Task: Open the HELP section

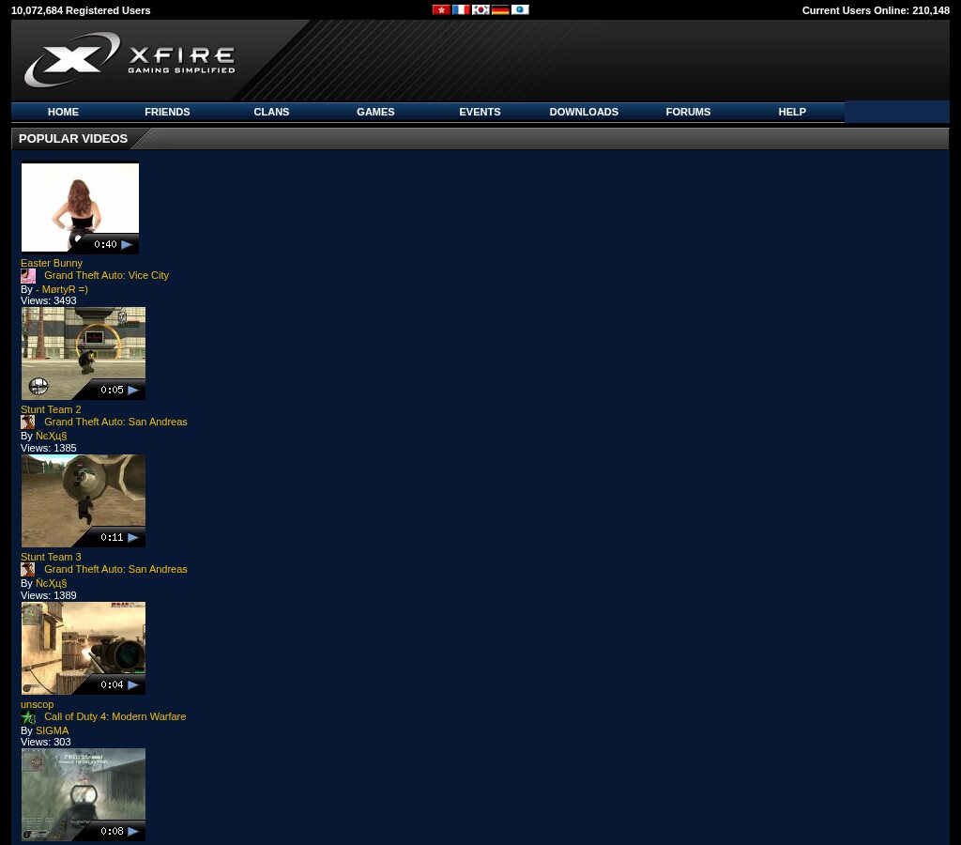Action: (x=792, y=113)
